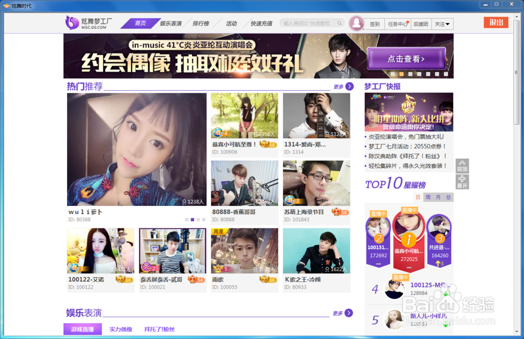Open 后援团 fan club button
The width and height of the screenshot is (524, 339).
pos(421,24)
